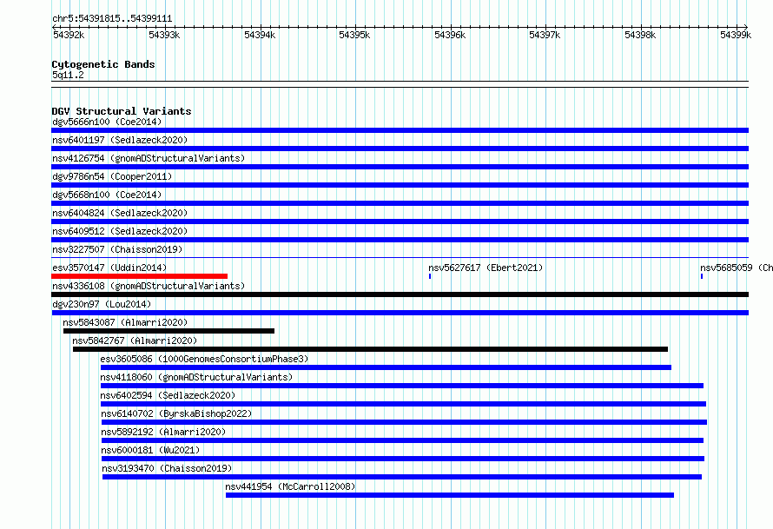Select the nsv3227507 (Chaisson2019) label
The width and height of the screenshot is (773, 529).
117,249
